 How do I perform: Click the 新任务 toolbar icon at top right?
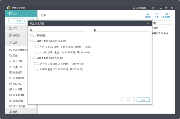[x=148, y=15]
